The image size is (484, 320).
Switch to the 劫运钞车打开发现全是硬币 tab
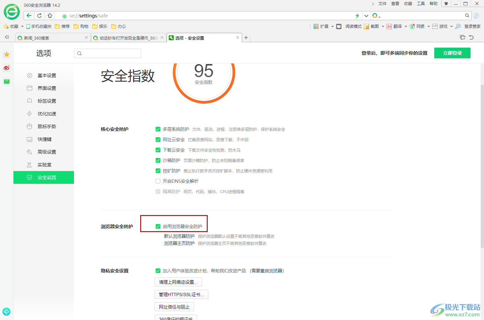(x=129, y=38)
